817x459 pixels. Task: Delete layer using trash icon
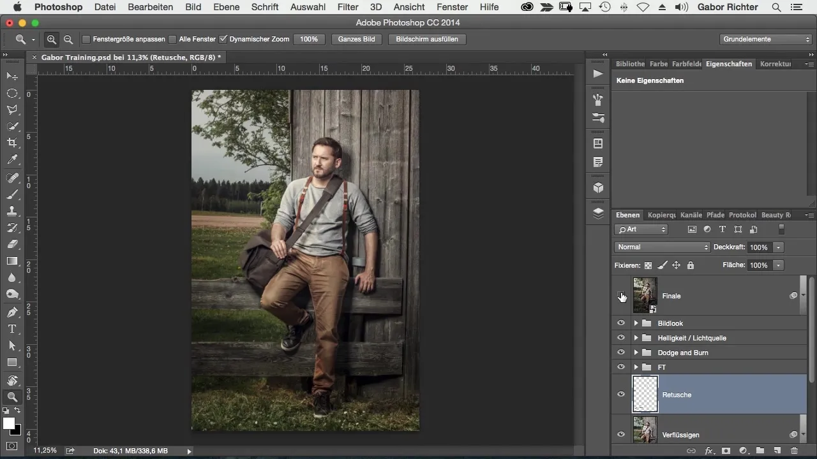tap(794, 451)
